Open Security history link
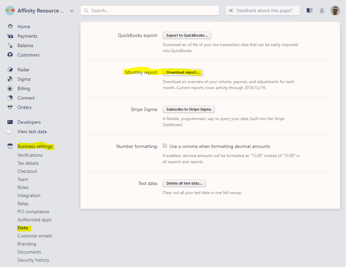This screenshot has height=267, width=346. [33, 260]
